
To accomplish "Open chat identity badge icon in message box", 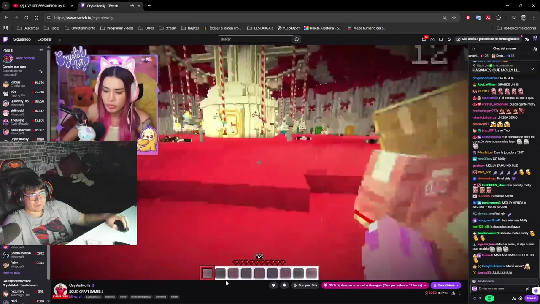I will pyautogui.click(x=475, y=289).
